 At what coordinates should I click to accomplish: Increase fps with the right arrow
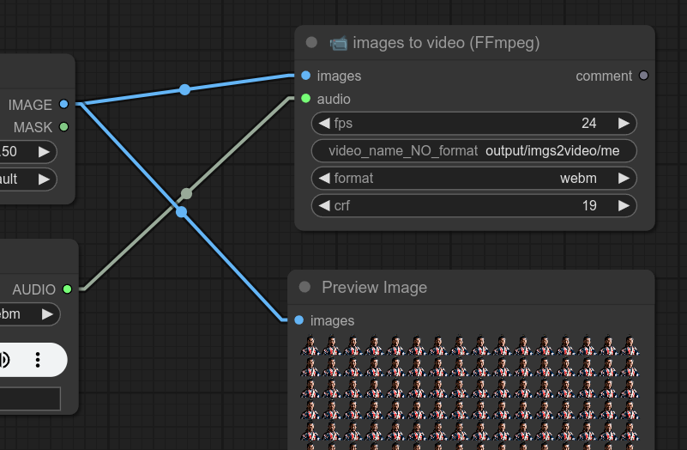coord(624,123)
